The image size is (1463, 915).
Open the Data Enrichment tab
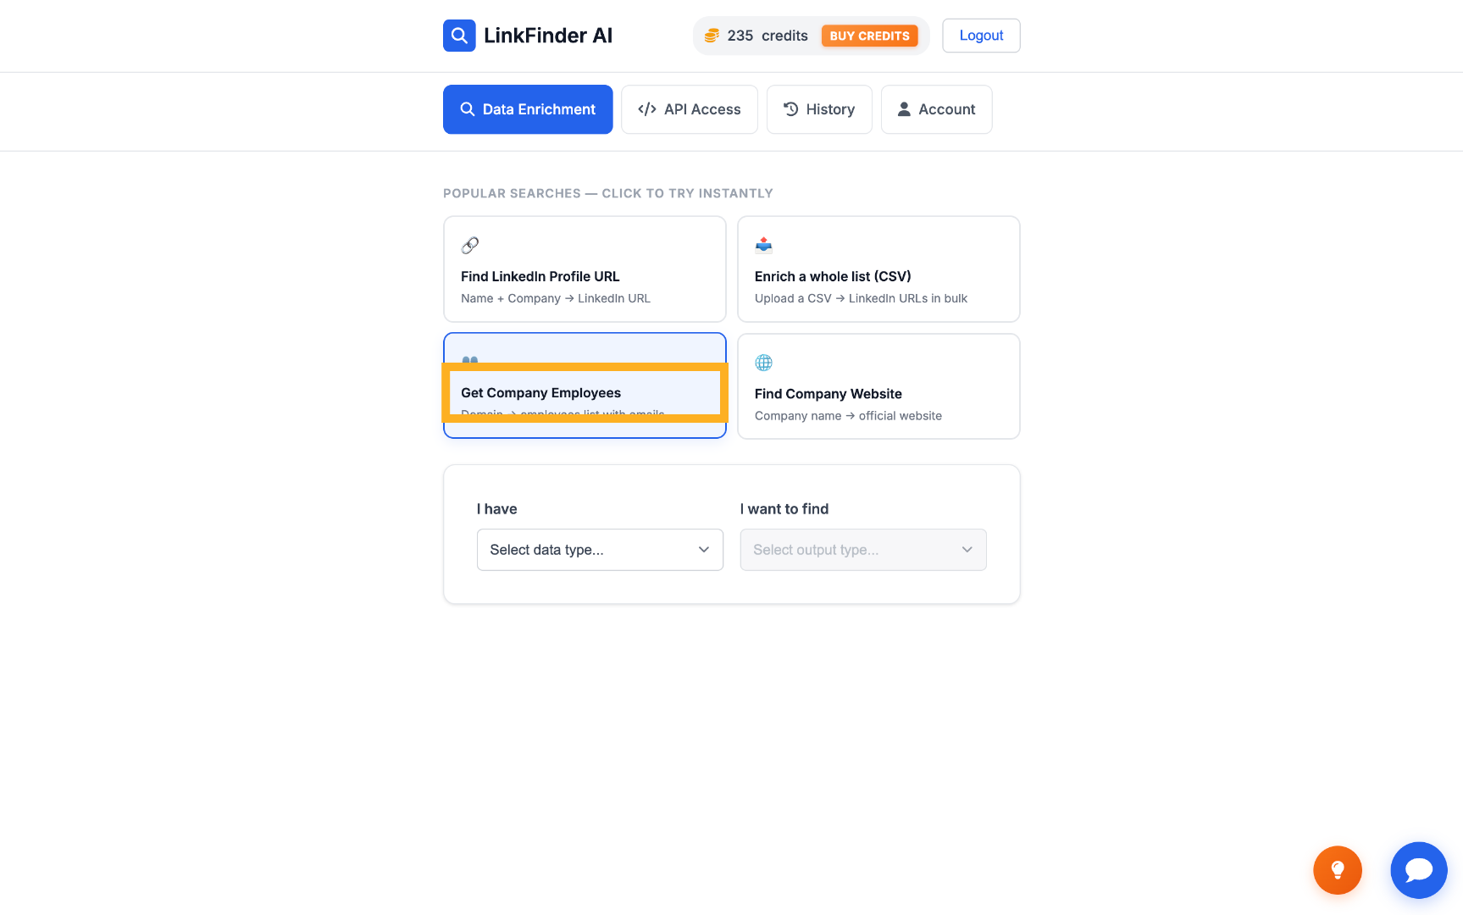click(x=528, y=109)
